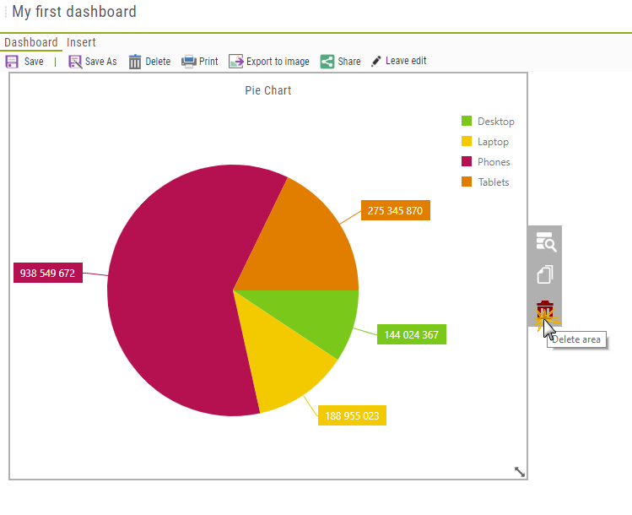This screenshot has height=515, width=632.
Task: Click the Laptop legend label
Action: [493, 142]
